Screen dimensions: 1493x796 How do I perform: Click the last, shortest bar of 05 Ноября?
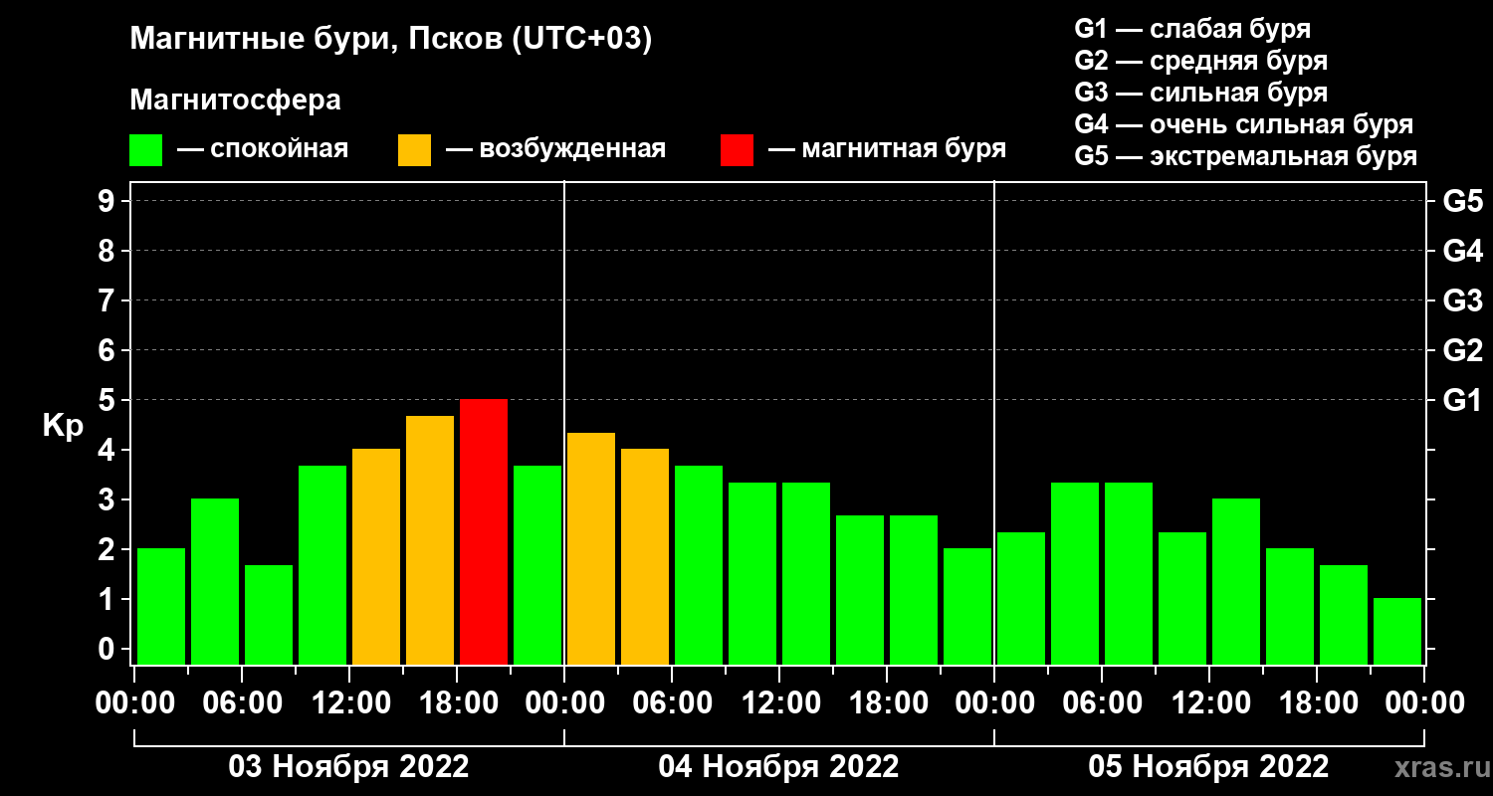point(1397,632)
